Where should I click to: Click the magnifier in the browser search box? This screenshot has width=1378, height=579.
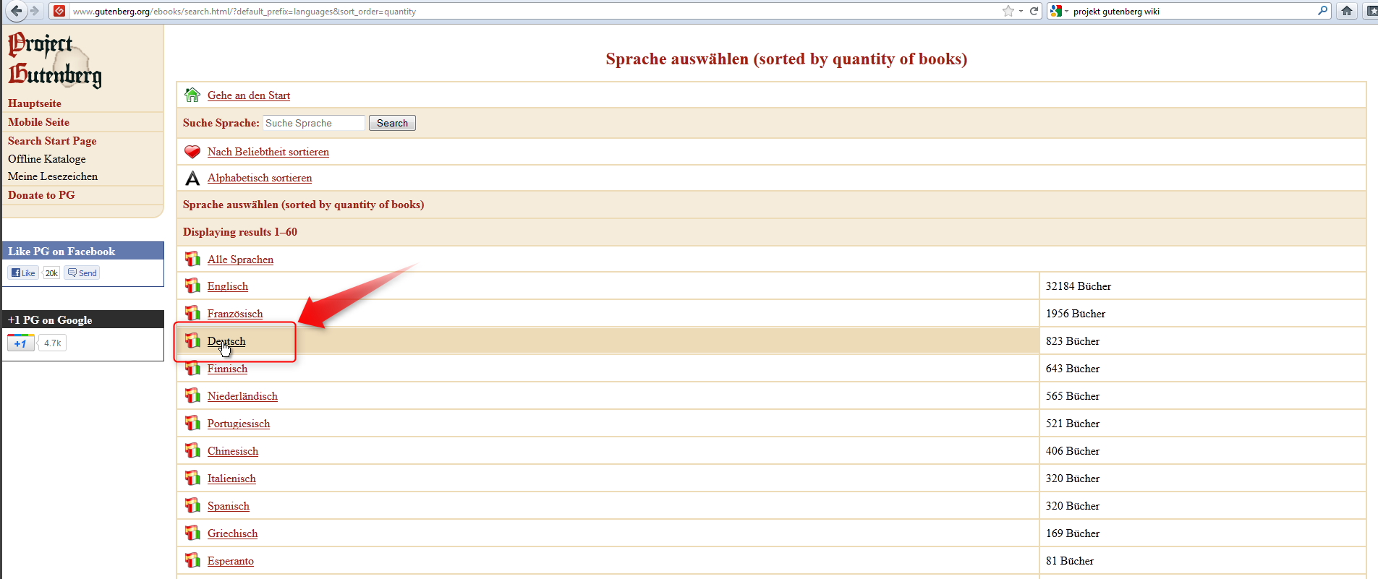[1323, 11]
